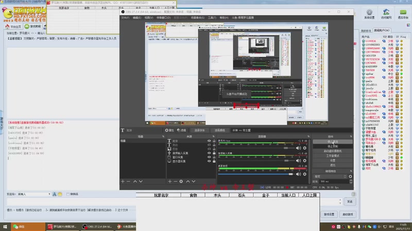Enable 工作室模式 in OBS controls
Screen dimensions: 412x231
pyautogui.click(x=333, y=156)
